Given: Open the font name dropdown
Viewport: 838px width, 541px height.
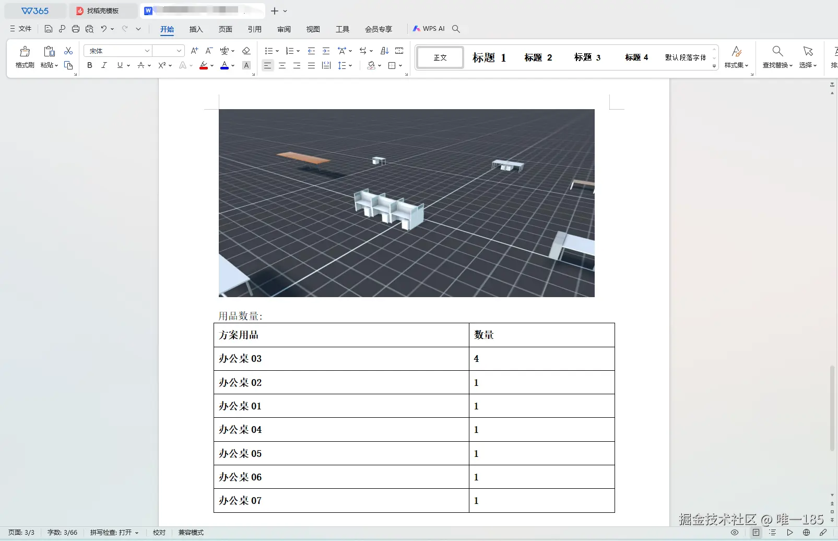Looking at the screenshot, I should pyautogui.click(x=147, y=50).
